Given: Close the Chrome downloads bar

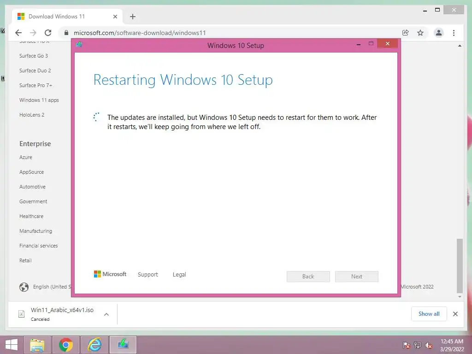Looking at the screenshot, I should pyautogui.click(x=455, y=314).
